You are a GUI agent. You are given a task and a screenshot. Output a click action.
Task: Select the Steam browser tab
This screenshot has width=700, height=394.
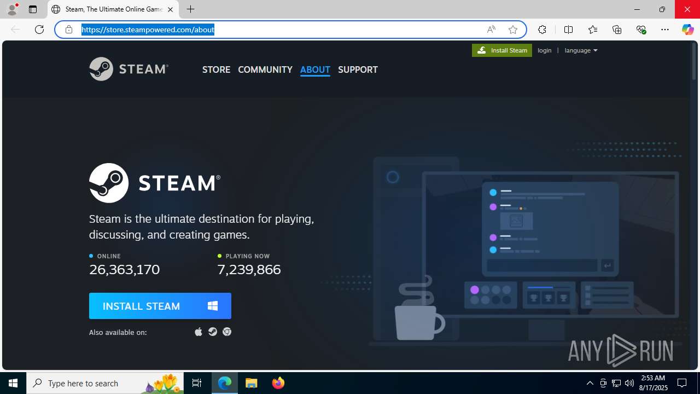pyautogui.click(x=113, y=9)
